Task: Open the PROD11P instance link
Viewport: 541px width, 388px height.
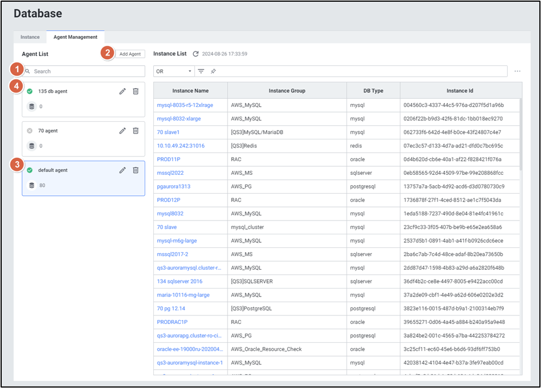Action: point(169,159)
